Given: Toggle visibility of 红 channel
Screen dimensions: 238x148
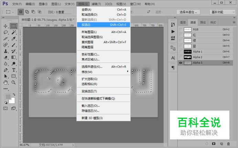Looking at the screenshot, I should [181, 35].
